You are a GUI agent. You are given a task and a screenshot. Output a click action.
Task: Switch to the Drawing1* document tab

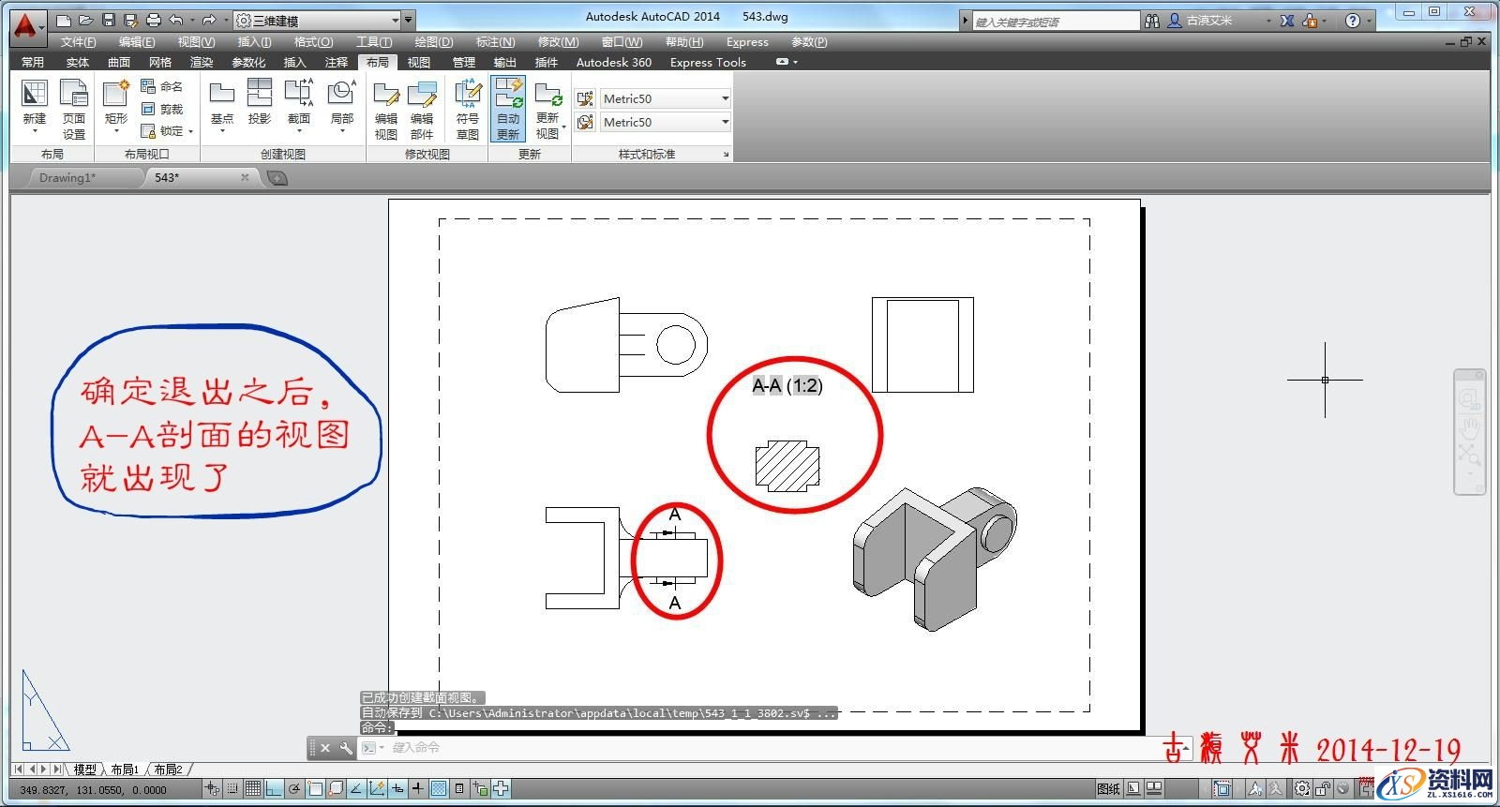tap(67, 177)
